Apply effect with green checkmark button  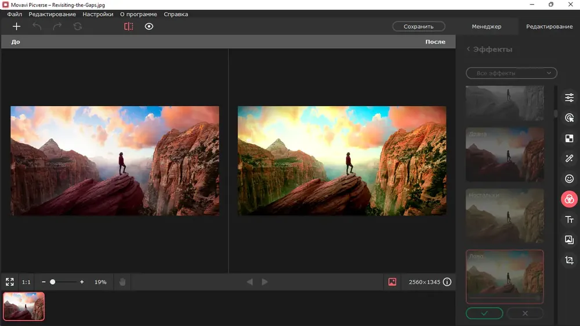[x=484, y=313]
